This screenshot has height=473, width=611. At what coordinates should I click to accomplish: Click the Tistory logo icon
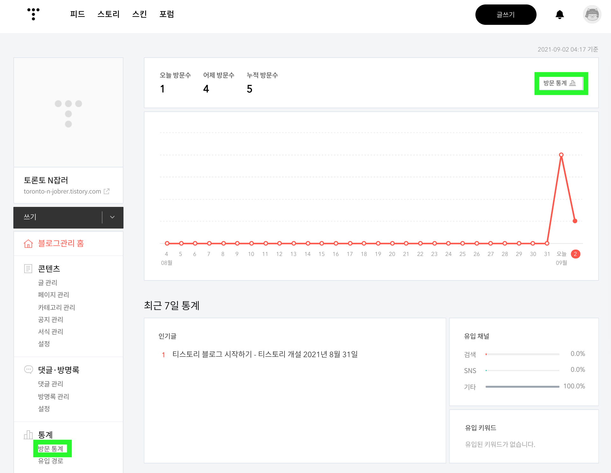33,14
